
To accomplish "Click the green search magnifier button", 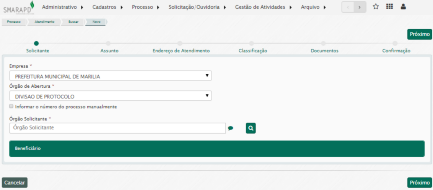I will 251,128.
